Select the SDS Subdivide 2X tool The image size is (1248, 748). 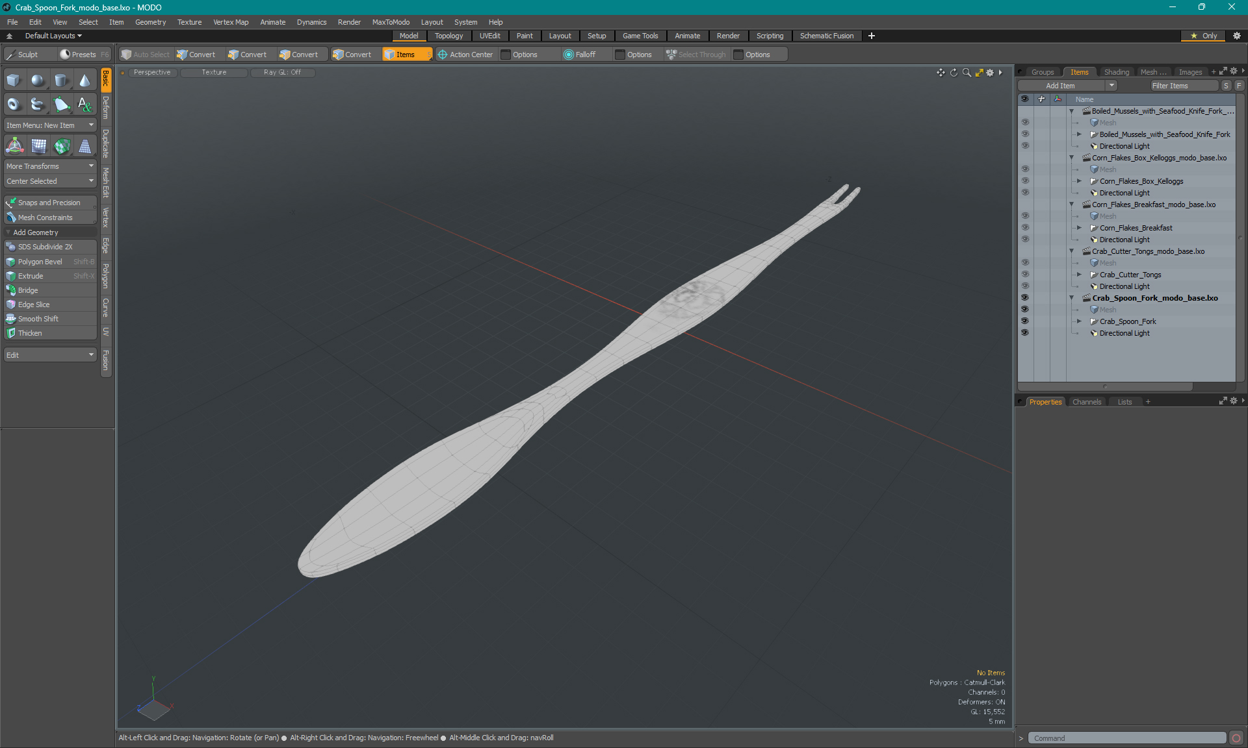click(x=47, y=247)
